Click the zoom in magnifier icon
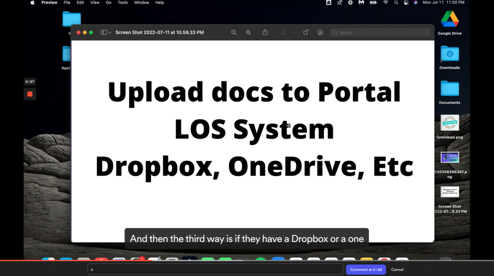This screenshot has width=494, height=276. coord(248,33)
